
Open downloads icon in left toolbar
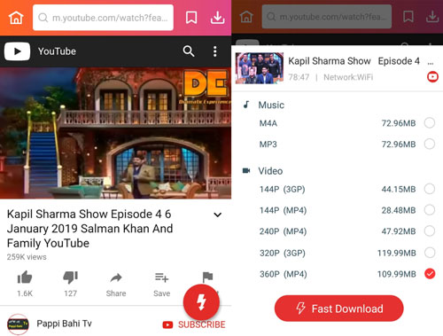click(x=217, y=18)
